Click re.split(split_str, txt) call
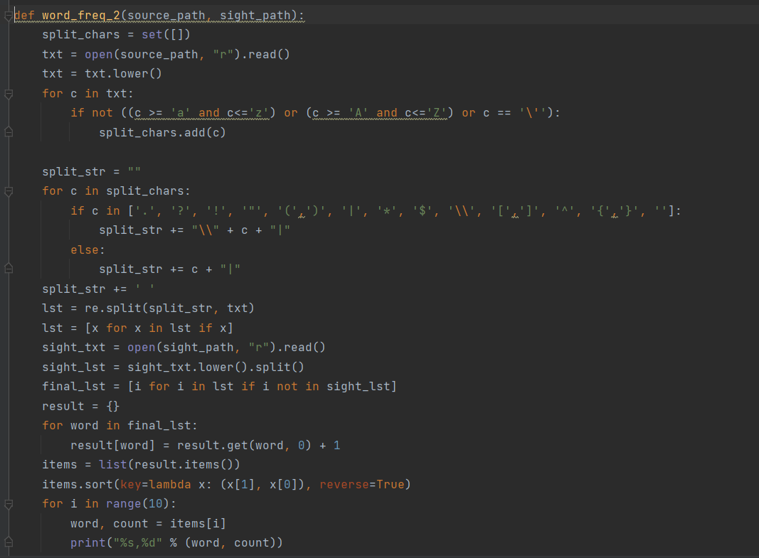759x558 pixels. (169, 308)
